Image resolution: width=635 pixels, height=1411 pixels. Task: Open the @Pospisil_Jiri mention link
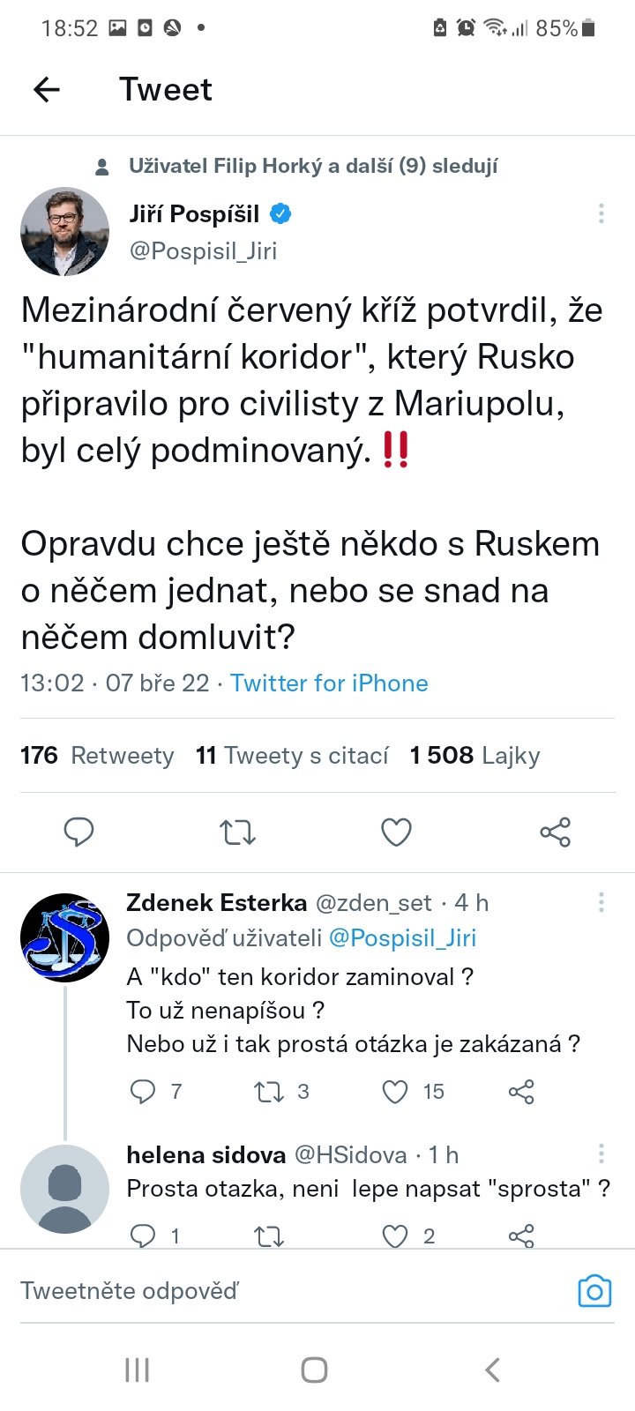coord(402,938)
